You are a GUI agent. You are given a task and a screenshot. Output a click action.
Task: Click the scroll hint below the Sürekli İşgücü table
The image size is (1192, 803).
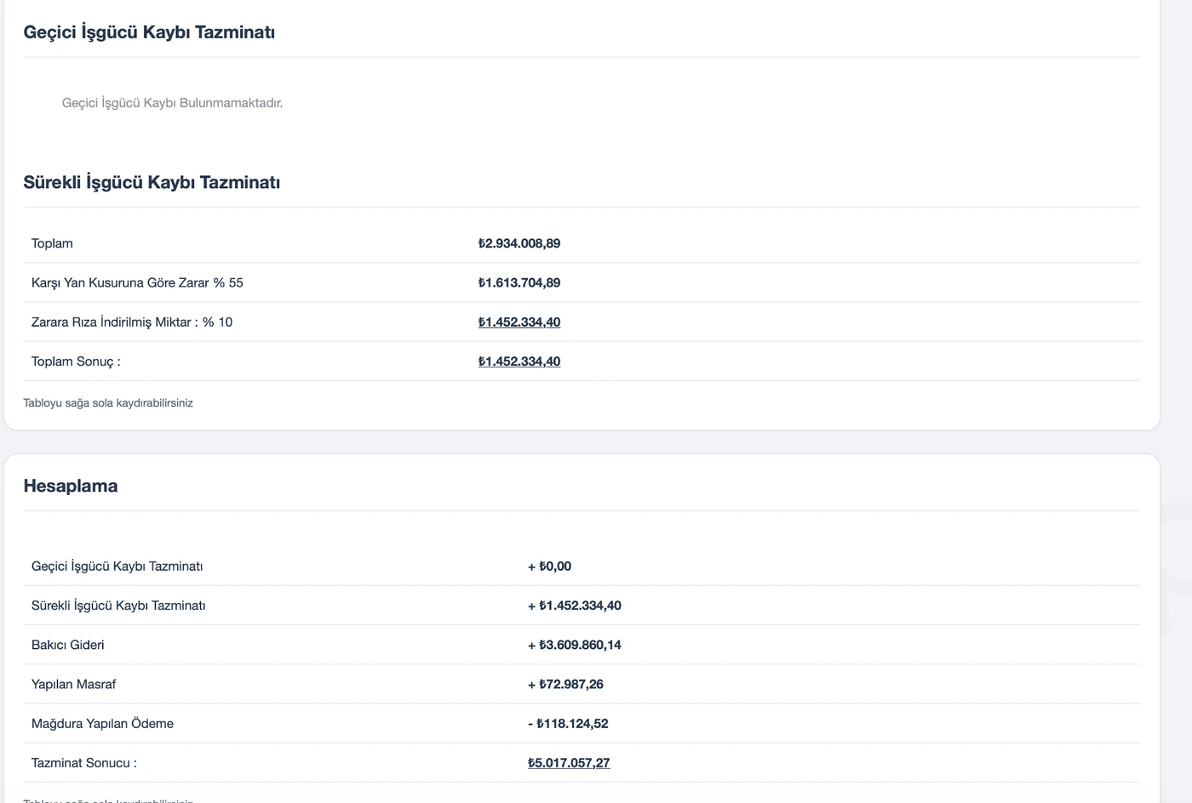coord(108,403)
